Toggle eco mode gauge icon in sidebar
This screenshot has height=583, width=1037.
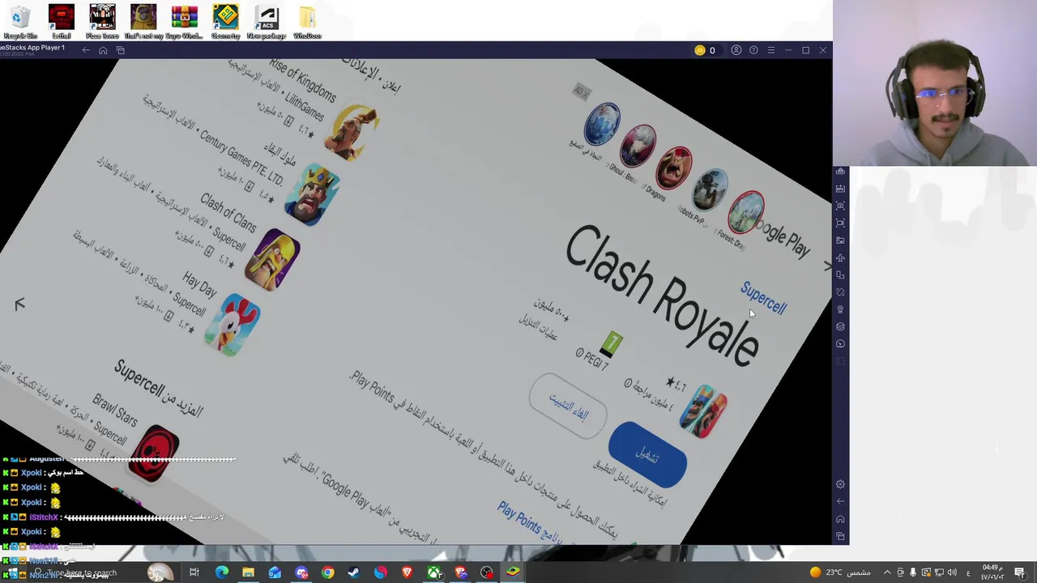[840, 343]
